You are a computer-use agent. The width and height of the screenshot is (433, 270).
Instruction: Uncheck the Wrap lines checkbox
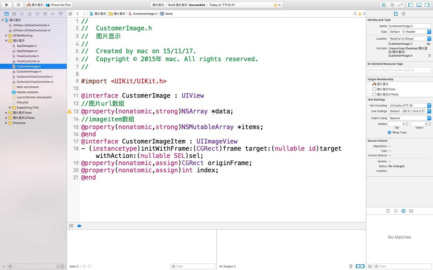[x=389, y=132]
